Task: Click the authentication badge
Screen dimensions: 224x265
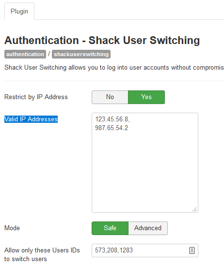Action: point(25,54)
